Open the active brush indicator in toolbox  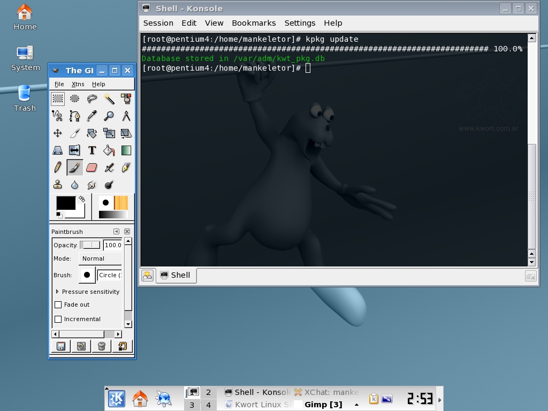[x=105, y=203]
